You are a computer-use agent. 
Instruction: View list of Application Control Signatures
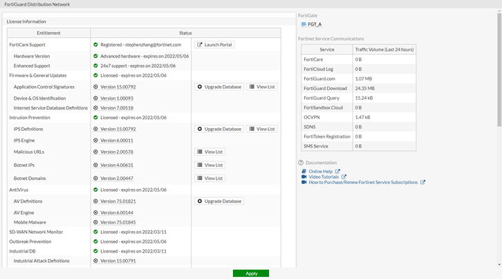coord(262,87)
